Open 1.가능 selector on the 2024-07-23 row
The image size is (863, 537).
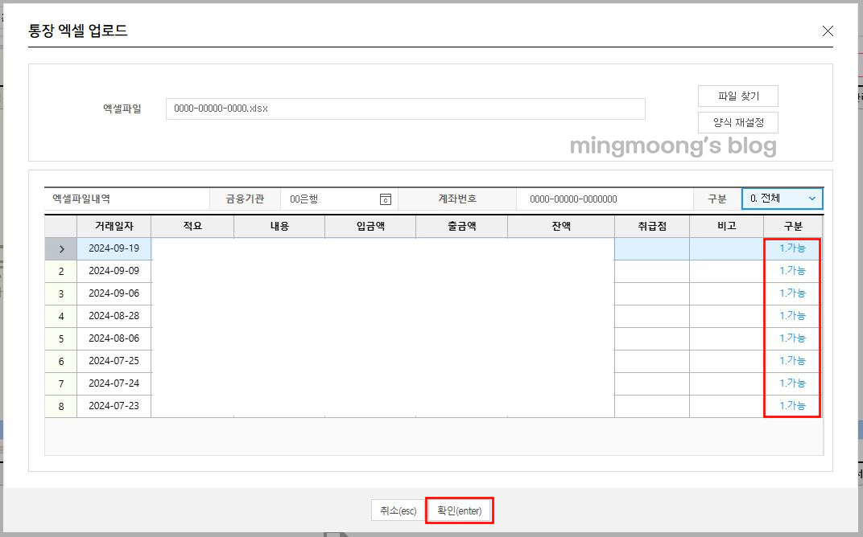[792, 406]
